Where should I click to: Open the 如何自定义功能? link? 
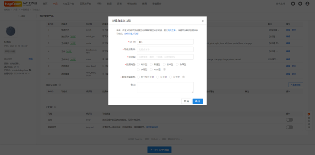[132, 34]
